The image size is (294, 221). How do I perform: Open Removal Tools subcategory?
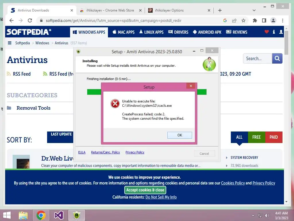click(33, 108)
